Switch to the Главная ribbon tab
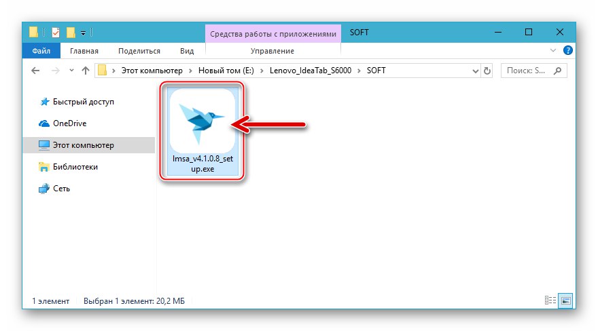Viewport: 598px width, 331px height. pos(84,51)
